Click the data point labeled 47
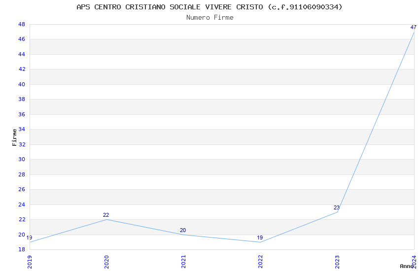The height and width of the screenshot is (271, 419). pyautogui.click(x=414, y=32)
